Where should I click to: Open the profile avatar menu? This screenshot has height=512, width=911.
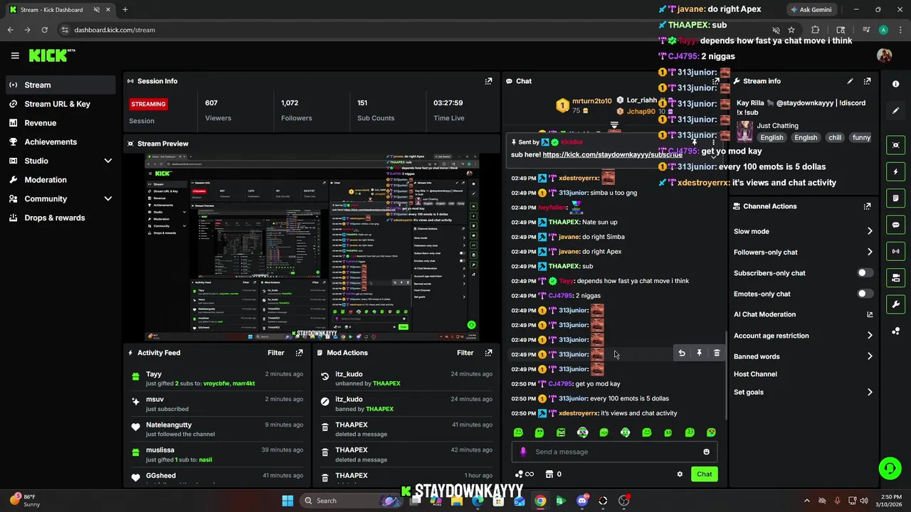[884, 55]
